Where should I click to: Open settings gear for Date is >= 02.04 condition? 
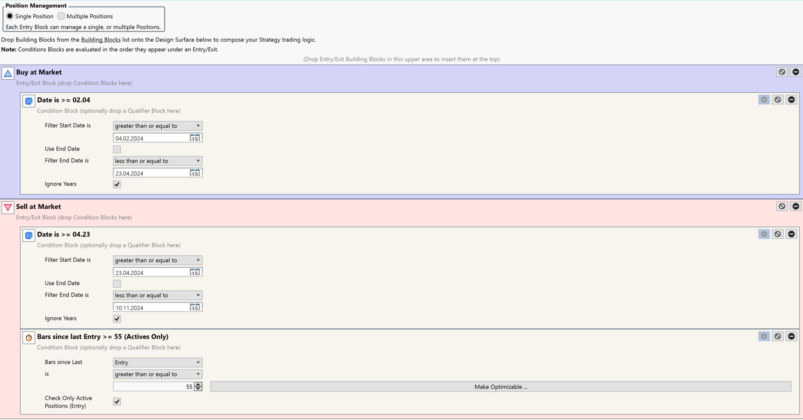point(764,100)
